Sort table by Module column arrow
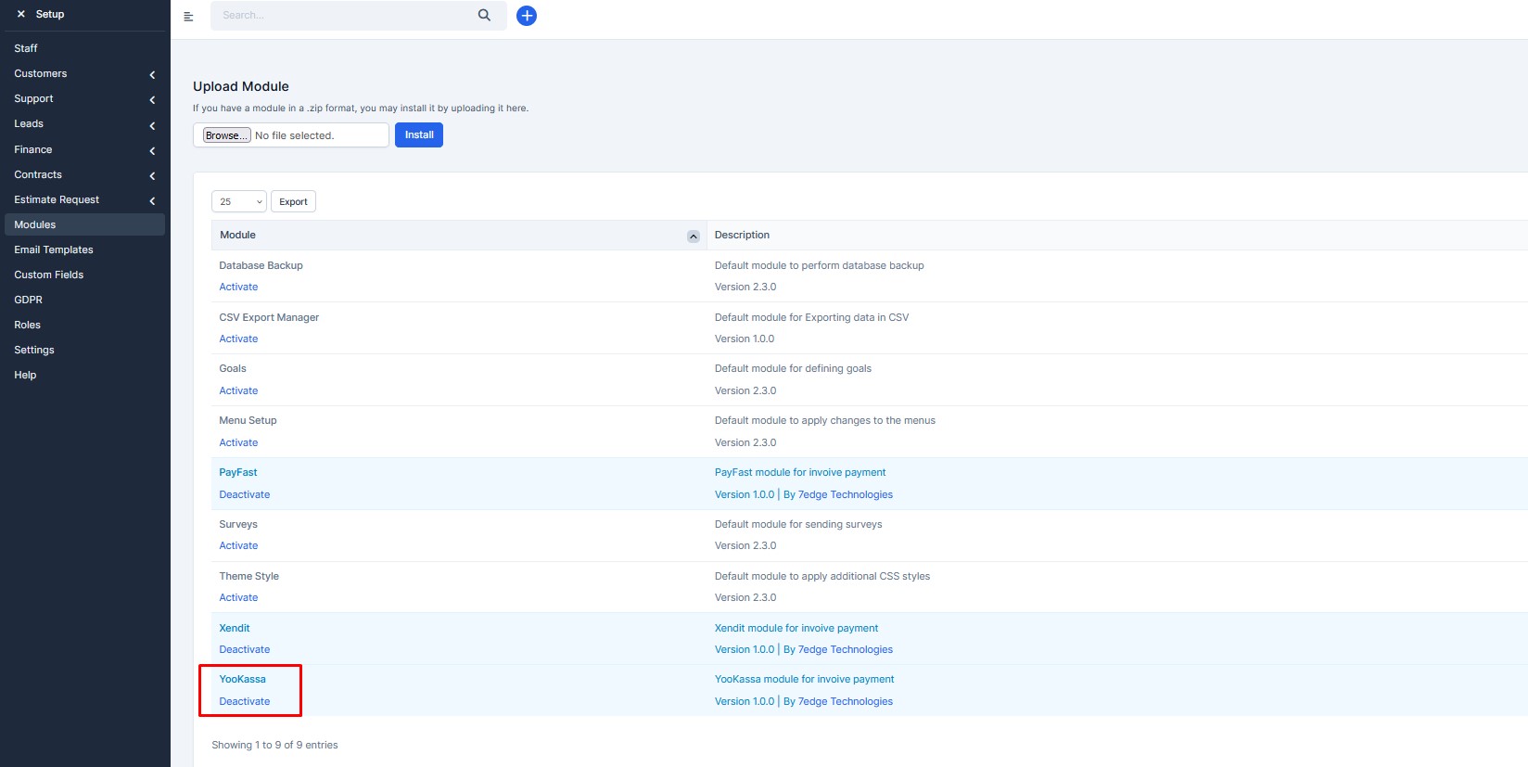The height and width of the screenshot is (767, 1528). click(x=694, y=236)
